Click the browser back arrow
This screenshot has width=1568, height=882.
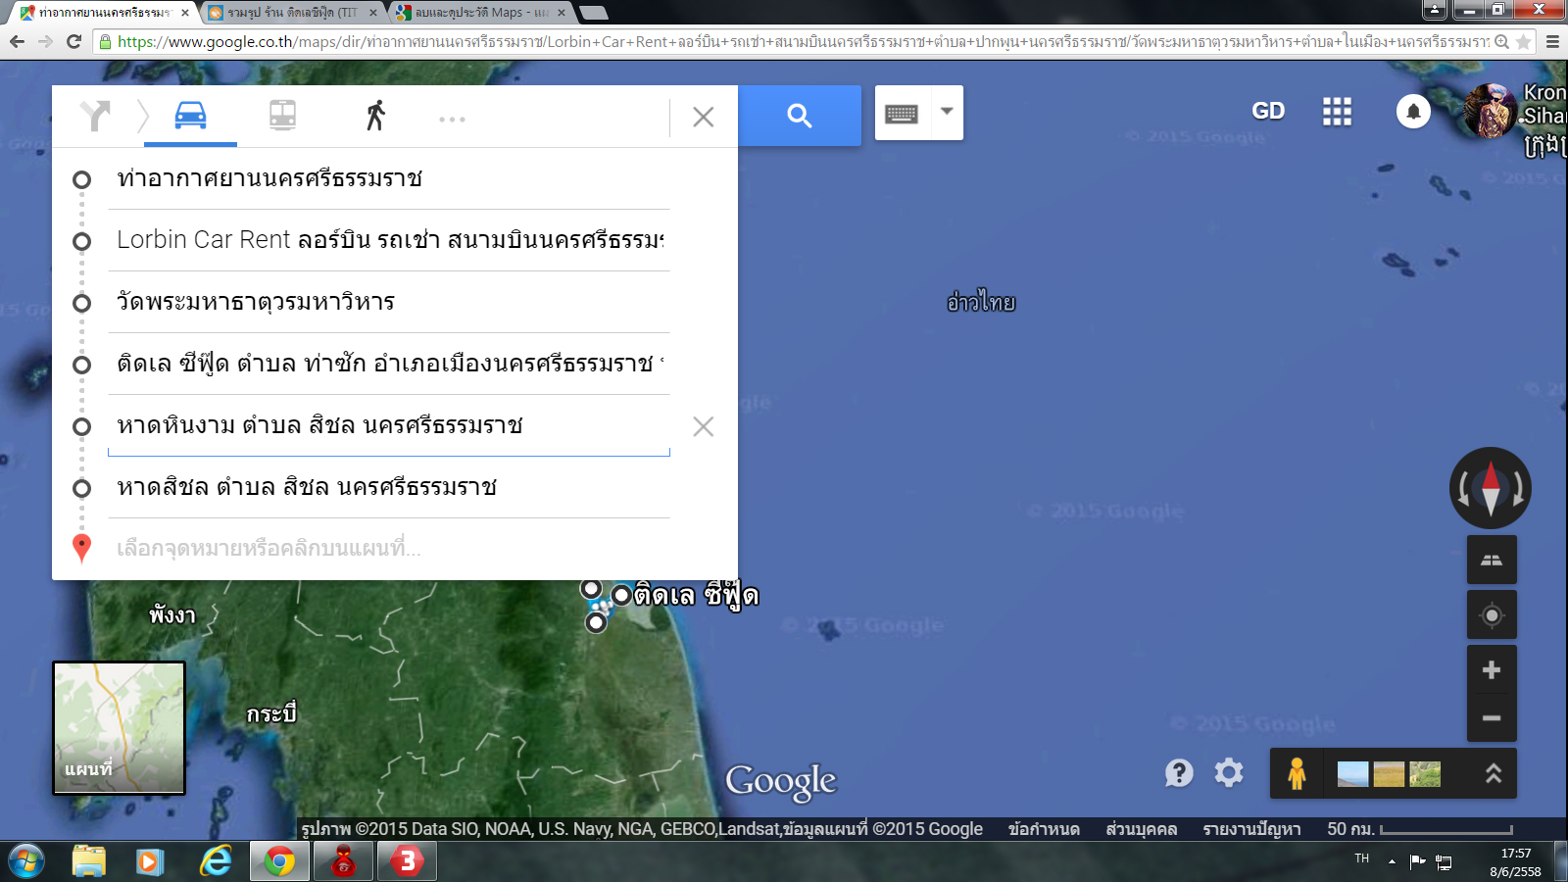tap(17, 41)
